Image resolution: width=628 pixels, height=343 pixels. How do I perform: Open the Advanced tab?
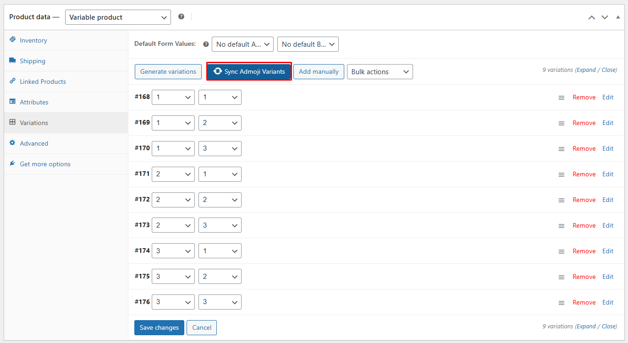point(66,143)
